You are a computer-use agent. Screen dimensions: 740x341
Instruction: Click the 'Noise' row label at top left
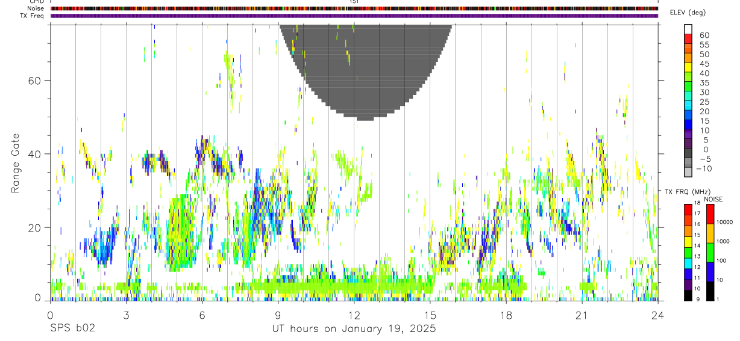click(x=37, y=9)
